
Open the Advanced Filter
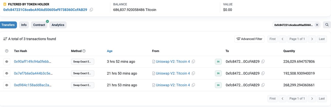pyautogui.click(x=249, y=39)
